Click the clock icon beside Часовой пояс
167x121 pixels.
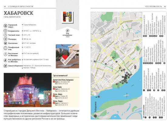(5, 35)
